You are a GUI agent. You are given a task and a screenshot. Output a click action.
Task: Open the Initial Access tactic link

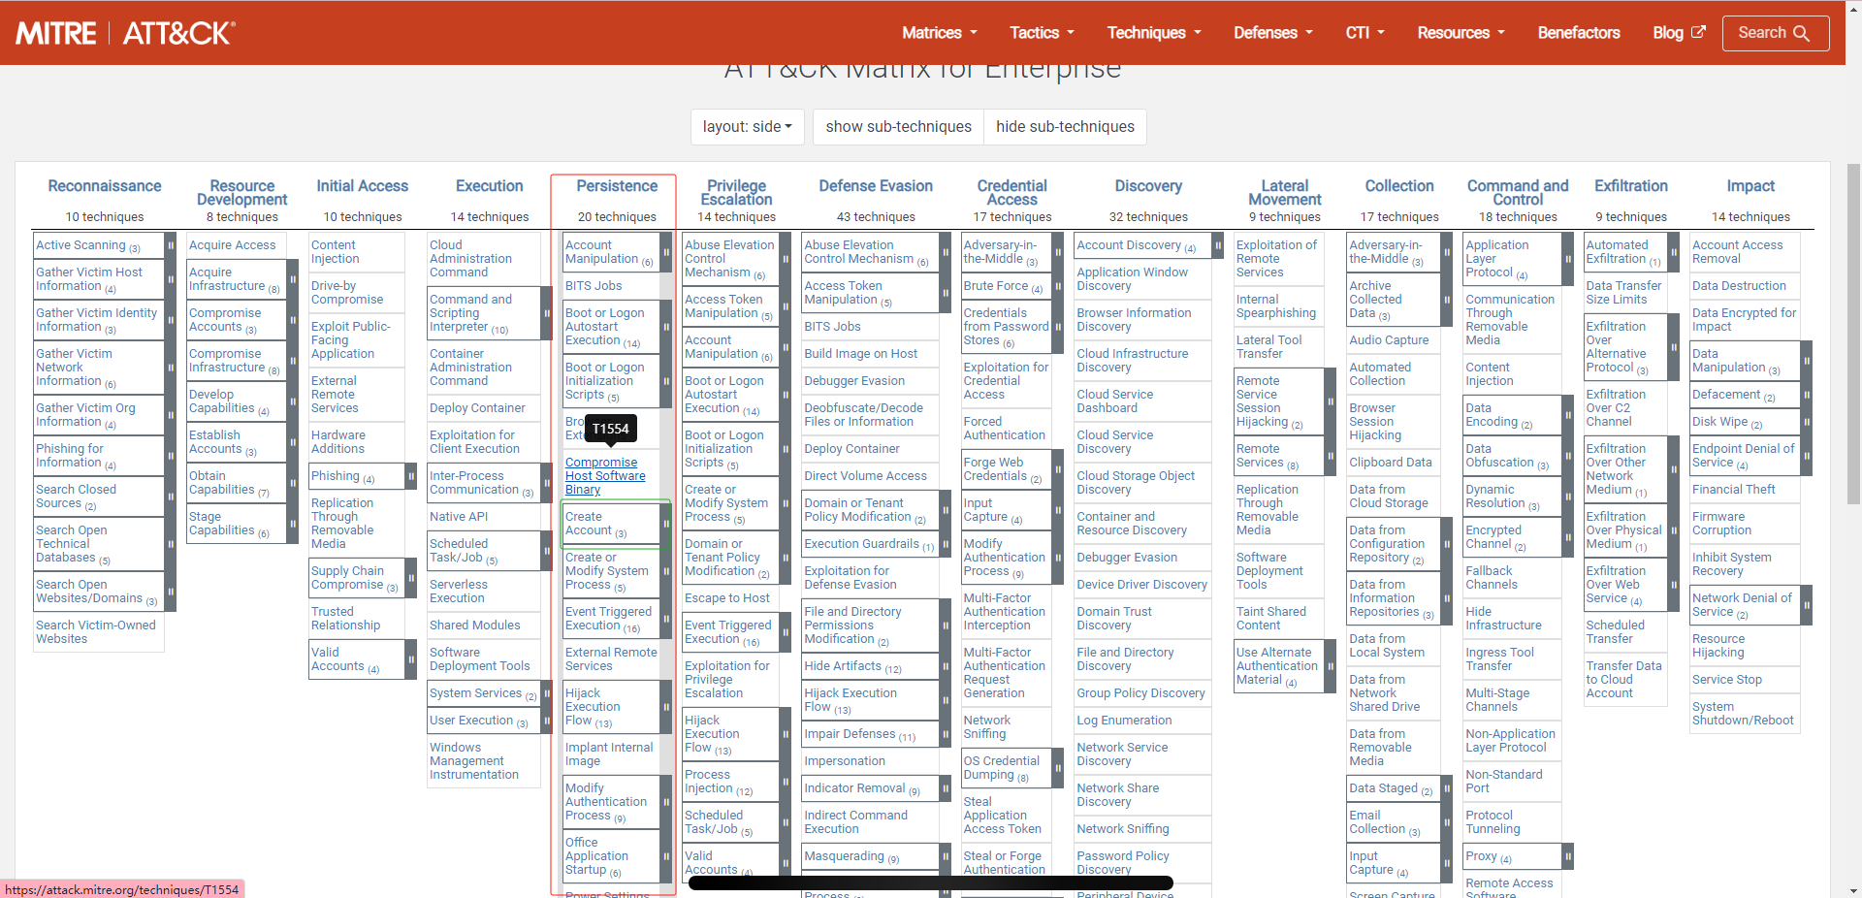coord(363,186)
